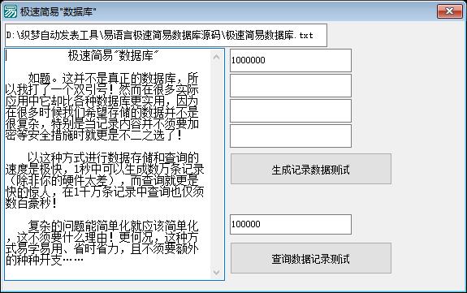Viewport: 467px width, 293px height.
Task: Click the third empty input field
Action: [x=291, y=110]
